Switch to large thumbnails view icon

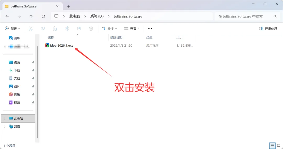[x=279, y=146]
